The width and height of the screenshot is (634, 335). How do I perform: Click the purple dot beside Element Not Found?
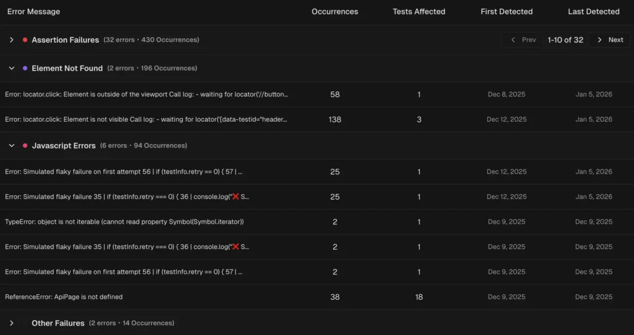click(x=25, y=69)
